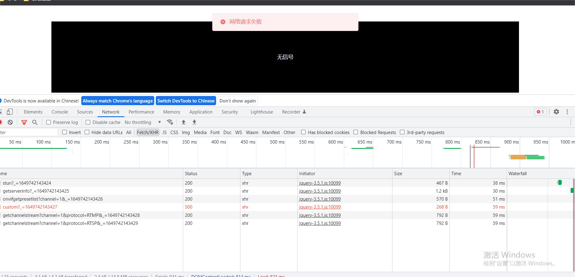Check the 3rd-party requests checkbox
The width and height of the screenshot is (575, 277).
point(402,132)
